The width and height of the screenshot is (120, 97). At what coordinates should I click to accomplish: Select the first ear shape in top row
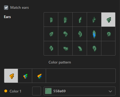click(51, 20)
